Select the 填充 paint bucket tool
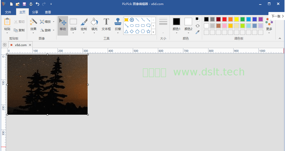This screenshot has width=285, height=151. [94, 22]
